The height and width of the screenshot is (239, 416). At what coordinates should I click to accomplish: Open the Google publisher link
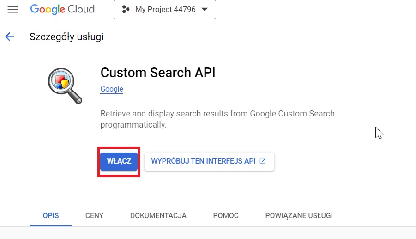[x=112, y=89]
